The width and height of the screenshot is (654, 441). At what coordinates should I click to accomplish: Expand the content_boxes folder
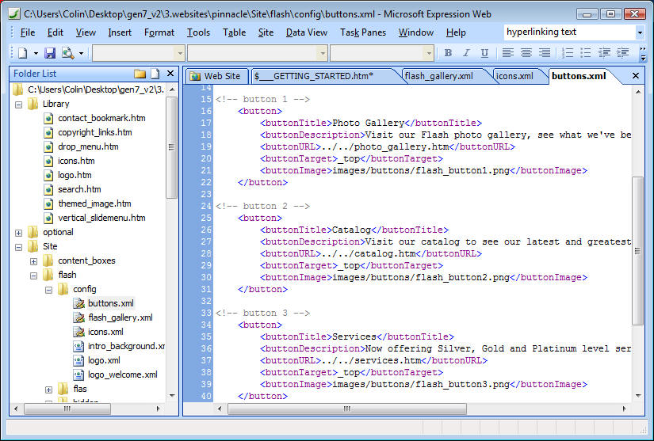point(33,260)
